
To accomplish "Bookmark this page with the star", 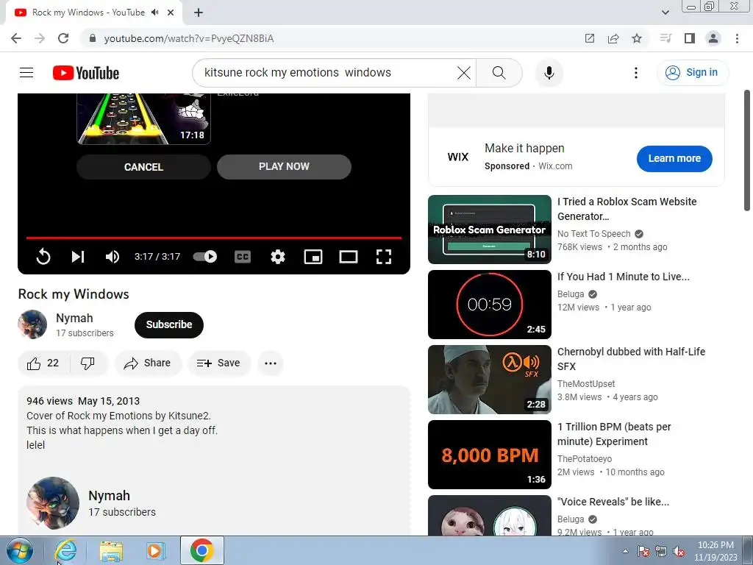I will [637, 38].
